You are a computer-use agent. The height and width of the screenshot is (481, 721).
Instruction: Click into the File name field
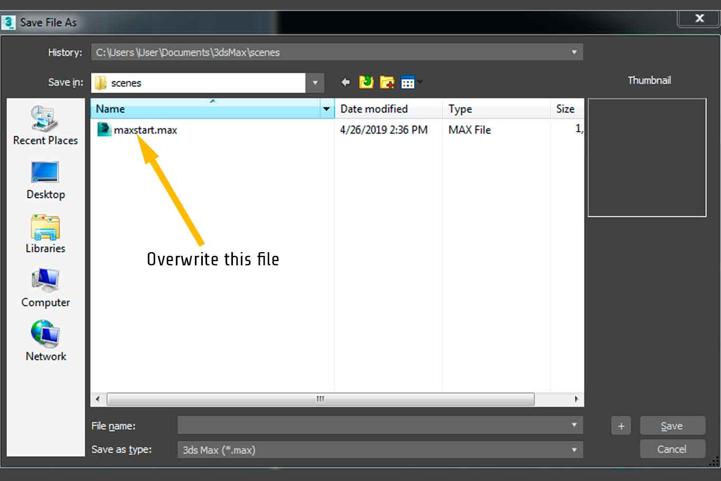click(x=380, y=425)
